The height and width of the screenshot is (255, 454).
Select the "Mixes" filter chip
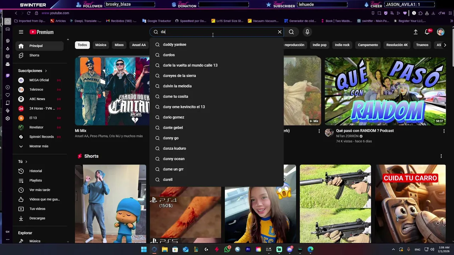(119, 45)
